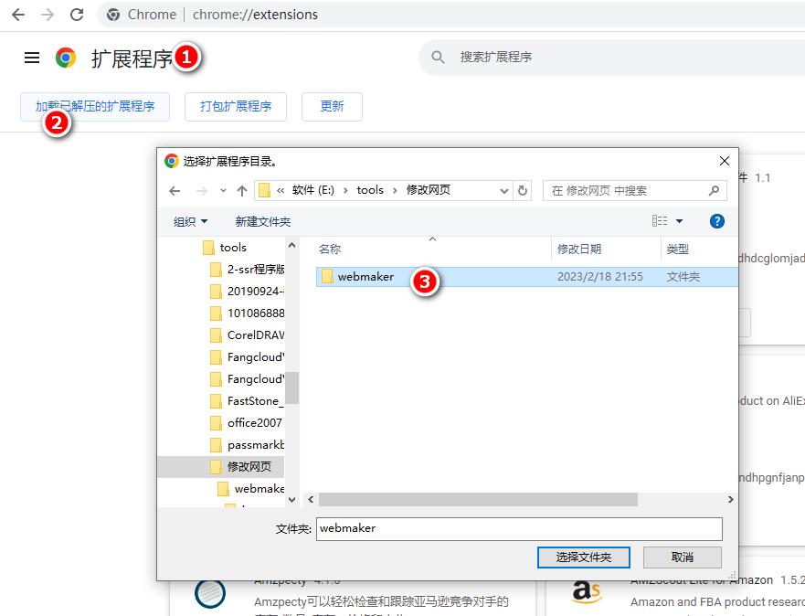The image size is (805, 616).
Task: Click the Amzpecty extension icon
Action: pos(211,594)
